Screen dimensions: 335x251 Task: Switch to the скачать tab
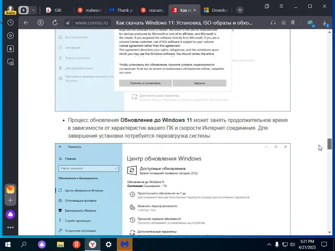pyautogui.click(x=153, y=10)
